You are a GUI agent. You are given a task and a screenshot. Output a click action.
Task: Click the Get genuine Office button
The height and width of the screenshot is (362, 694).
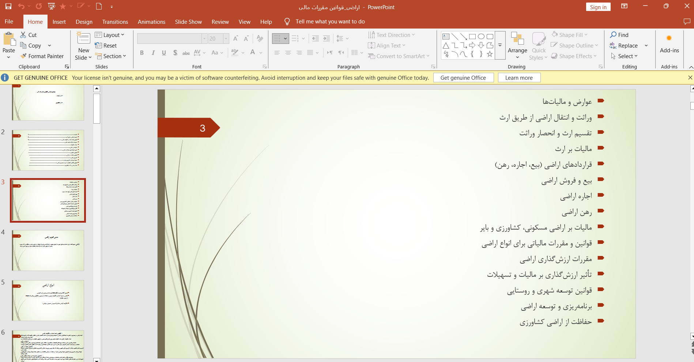(463, 78)
